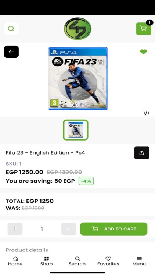Open the Search tab in bottom bar

pos(77,261)
